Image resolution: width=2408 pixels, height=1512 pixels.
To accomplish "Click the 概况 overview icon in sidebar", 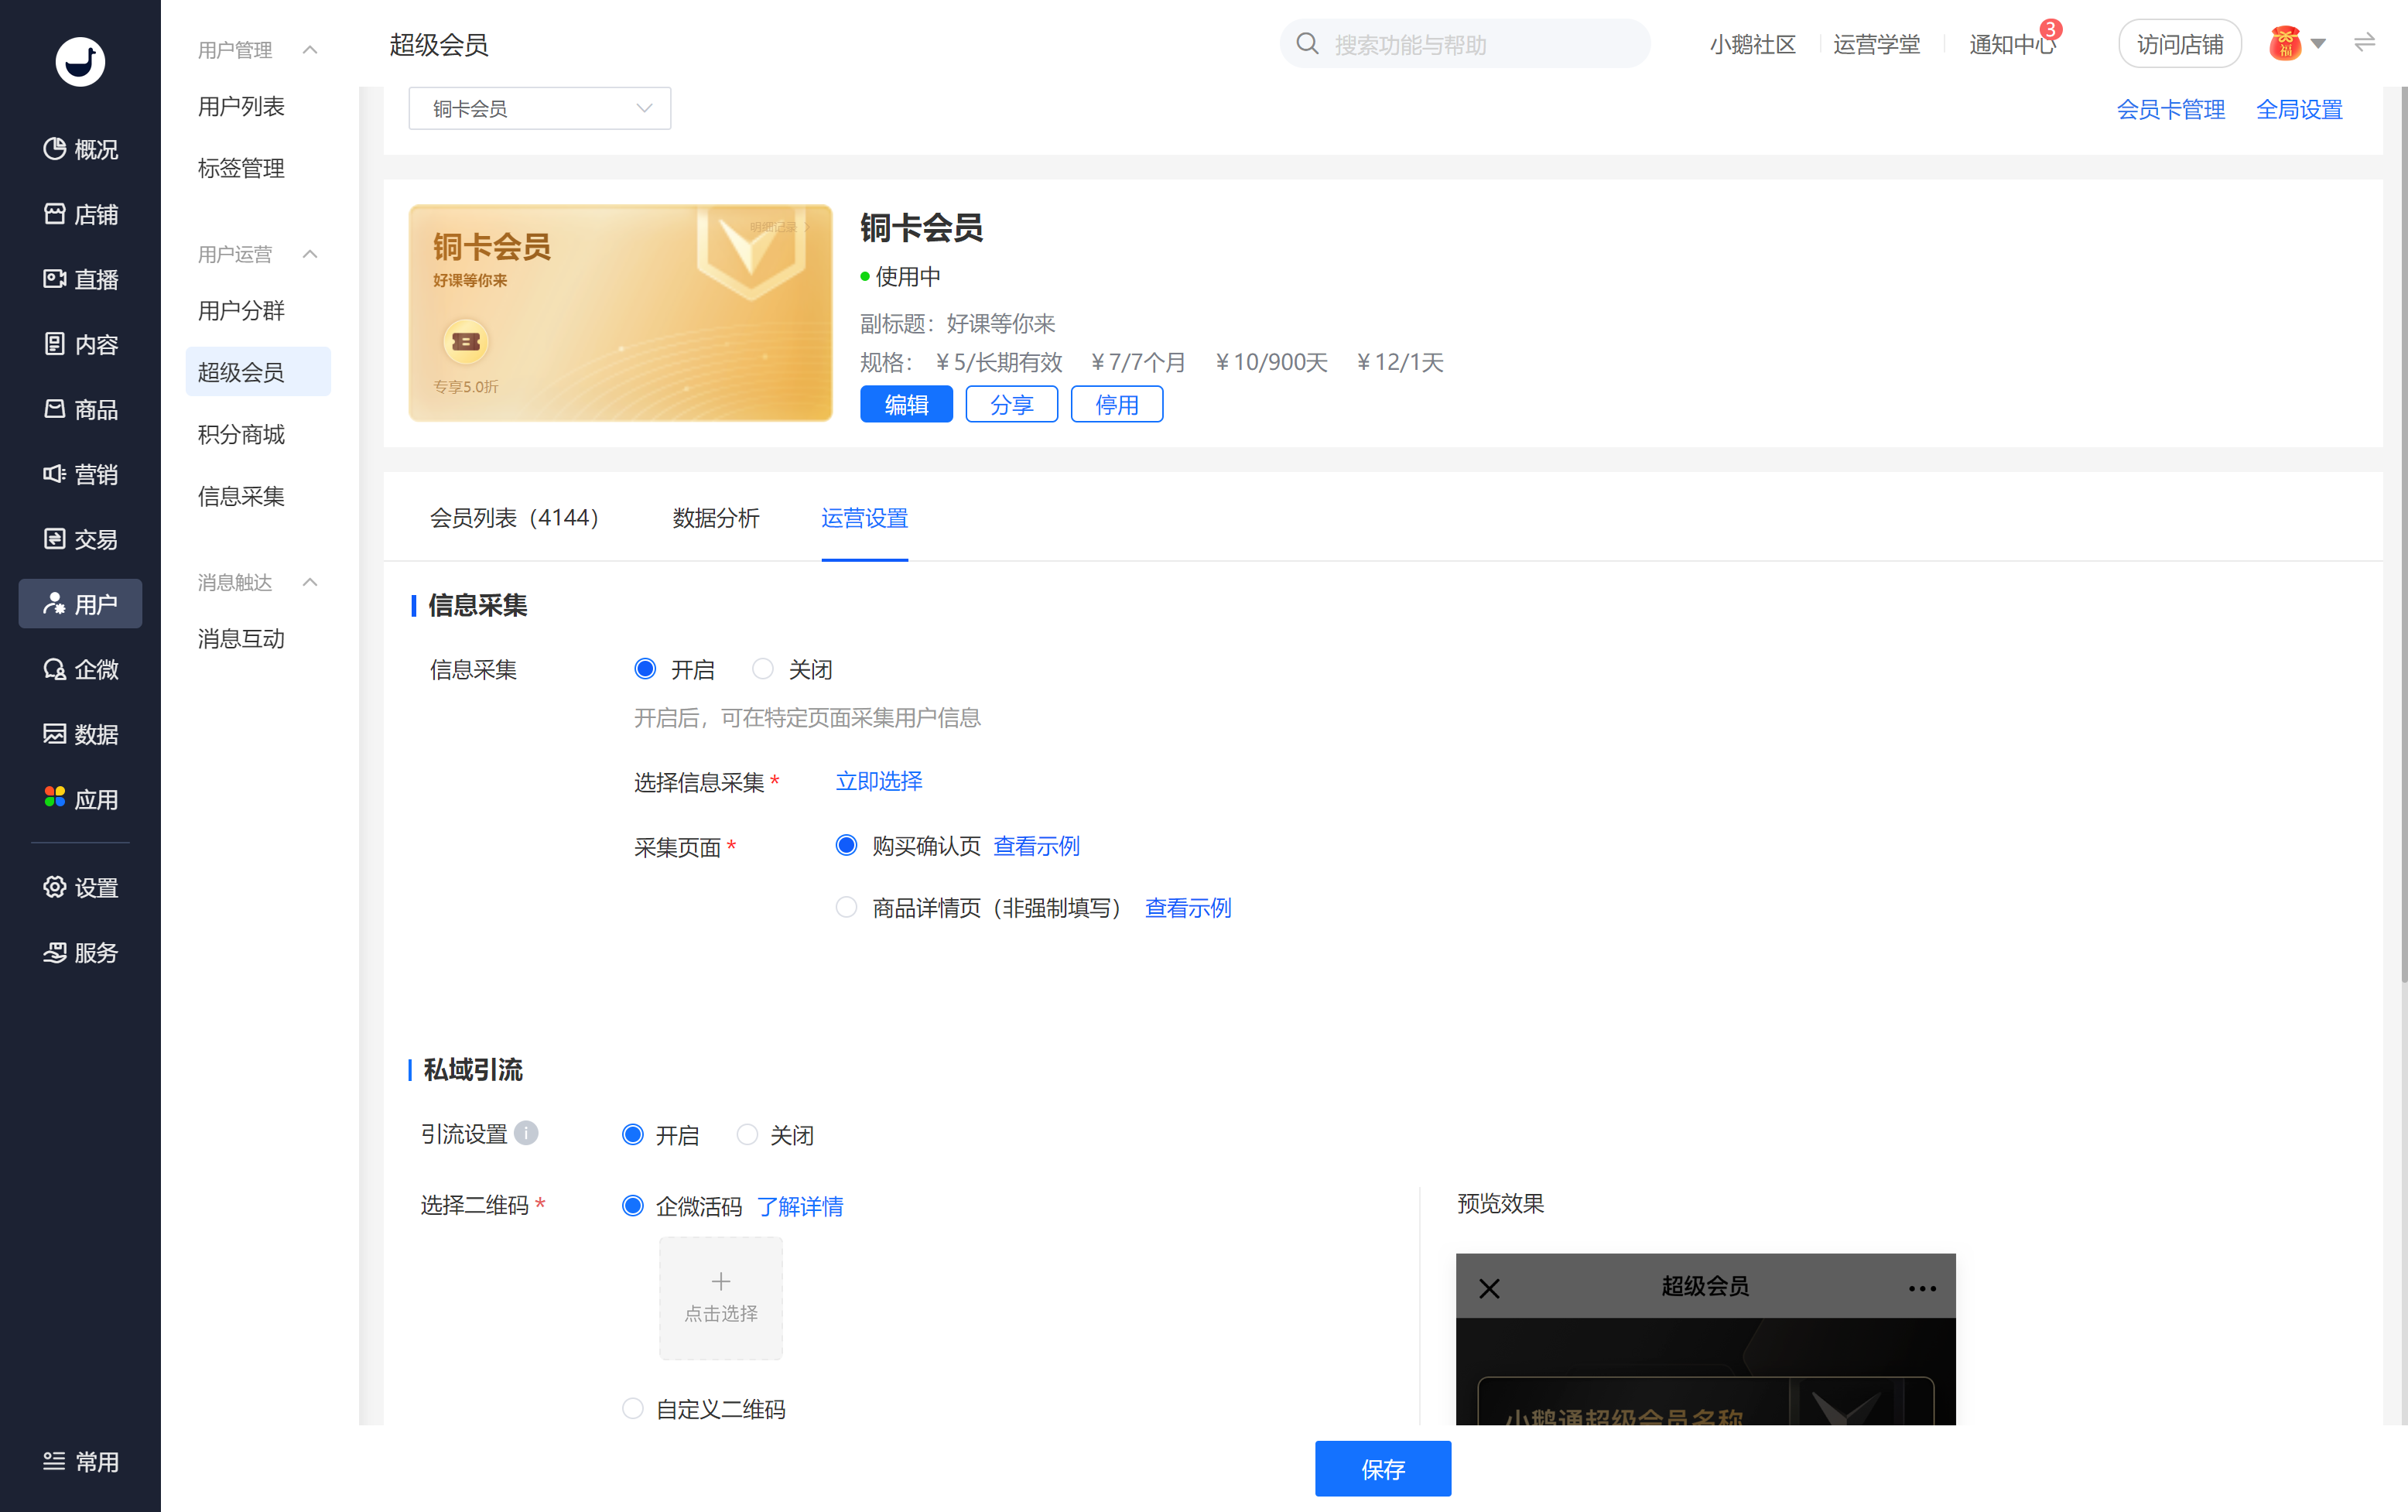I will tap(55, 148).
